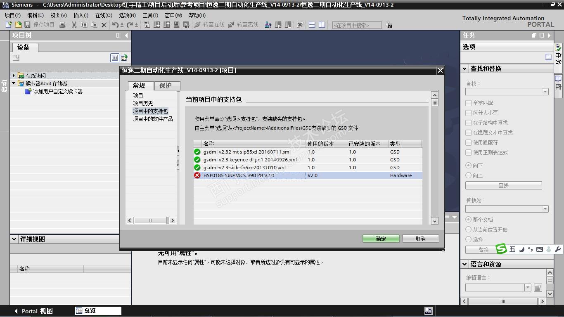564x317 pixels.
Task: Click the Undo arrow icon
Action: (116, 25)
